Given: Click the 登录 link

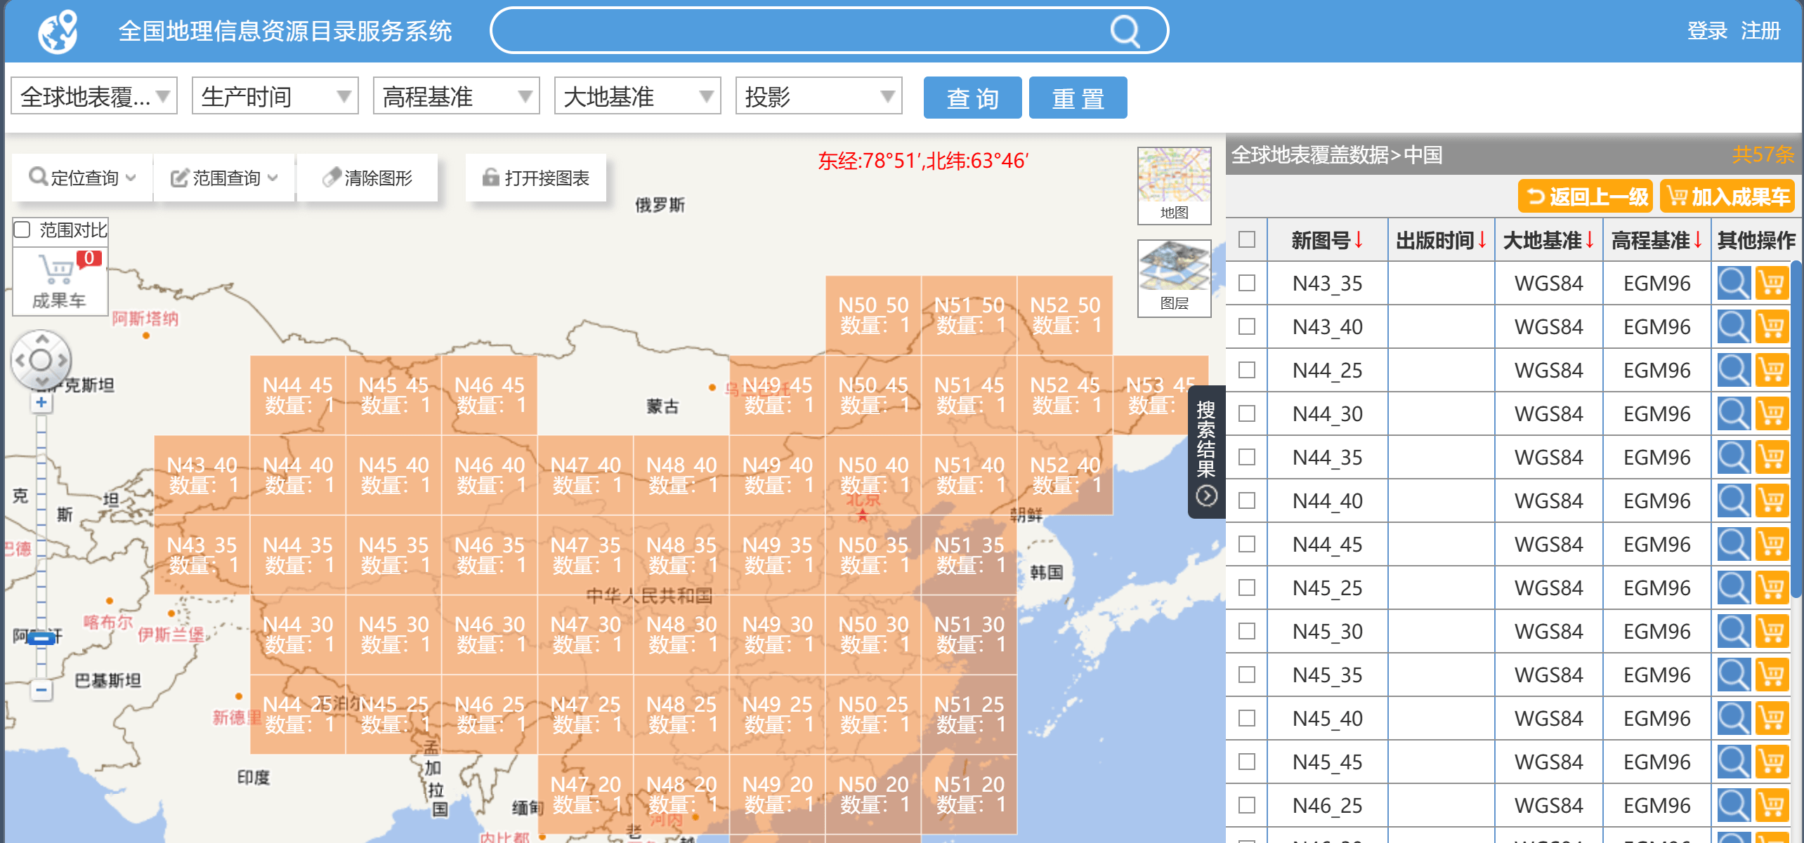Looking at the screenshot, I should [x=1706, y=31].
